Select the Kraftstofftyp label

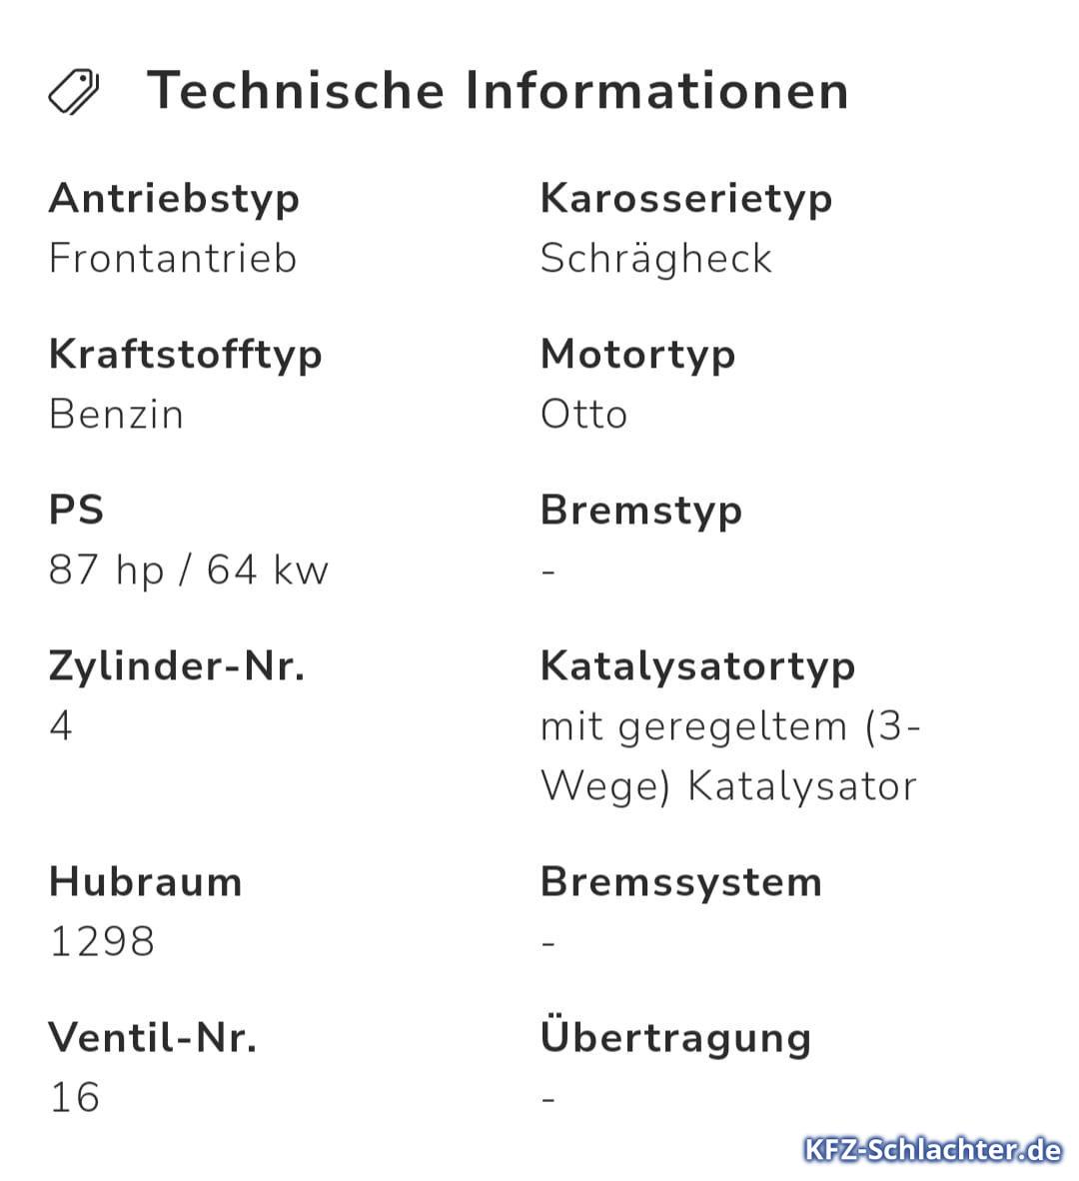(x=185, y=356)
